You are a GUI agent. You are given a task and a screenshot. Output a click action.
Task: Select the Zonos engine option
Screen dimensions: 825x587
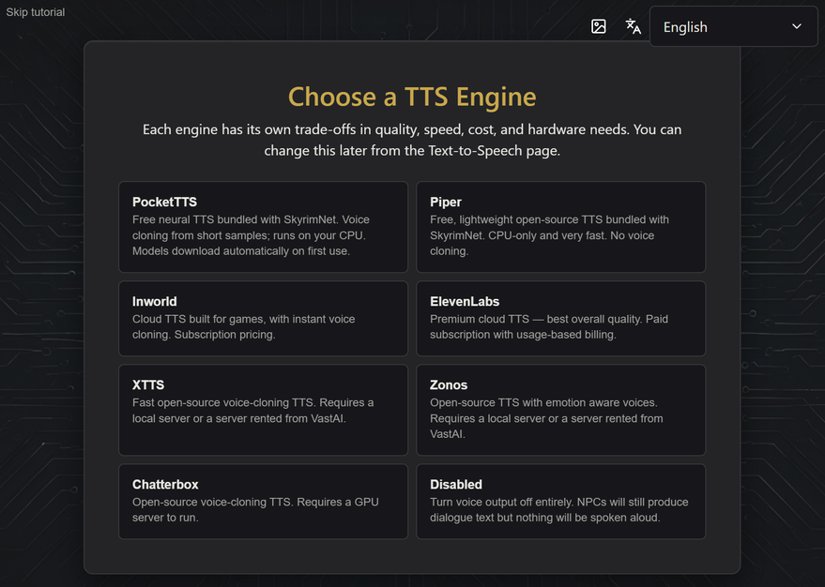561,410
